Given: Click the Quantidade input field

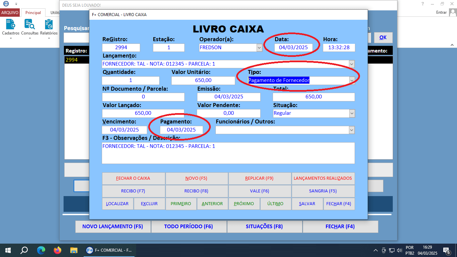Looking at the screenshot, I should point(130,80).
